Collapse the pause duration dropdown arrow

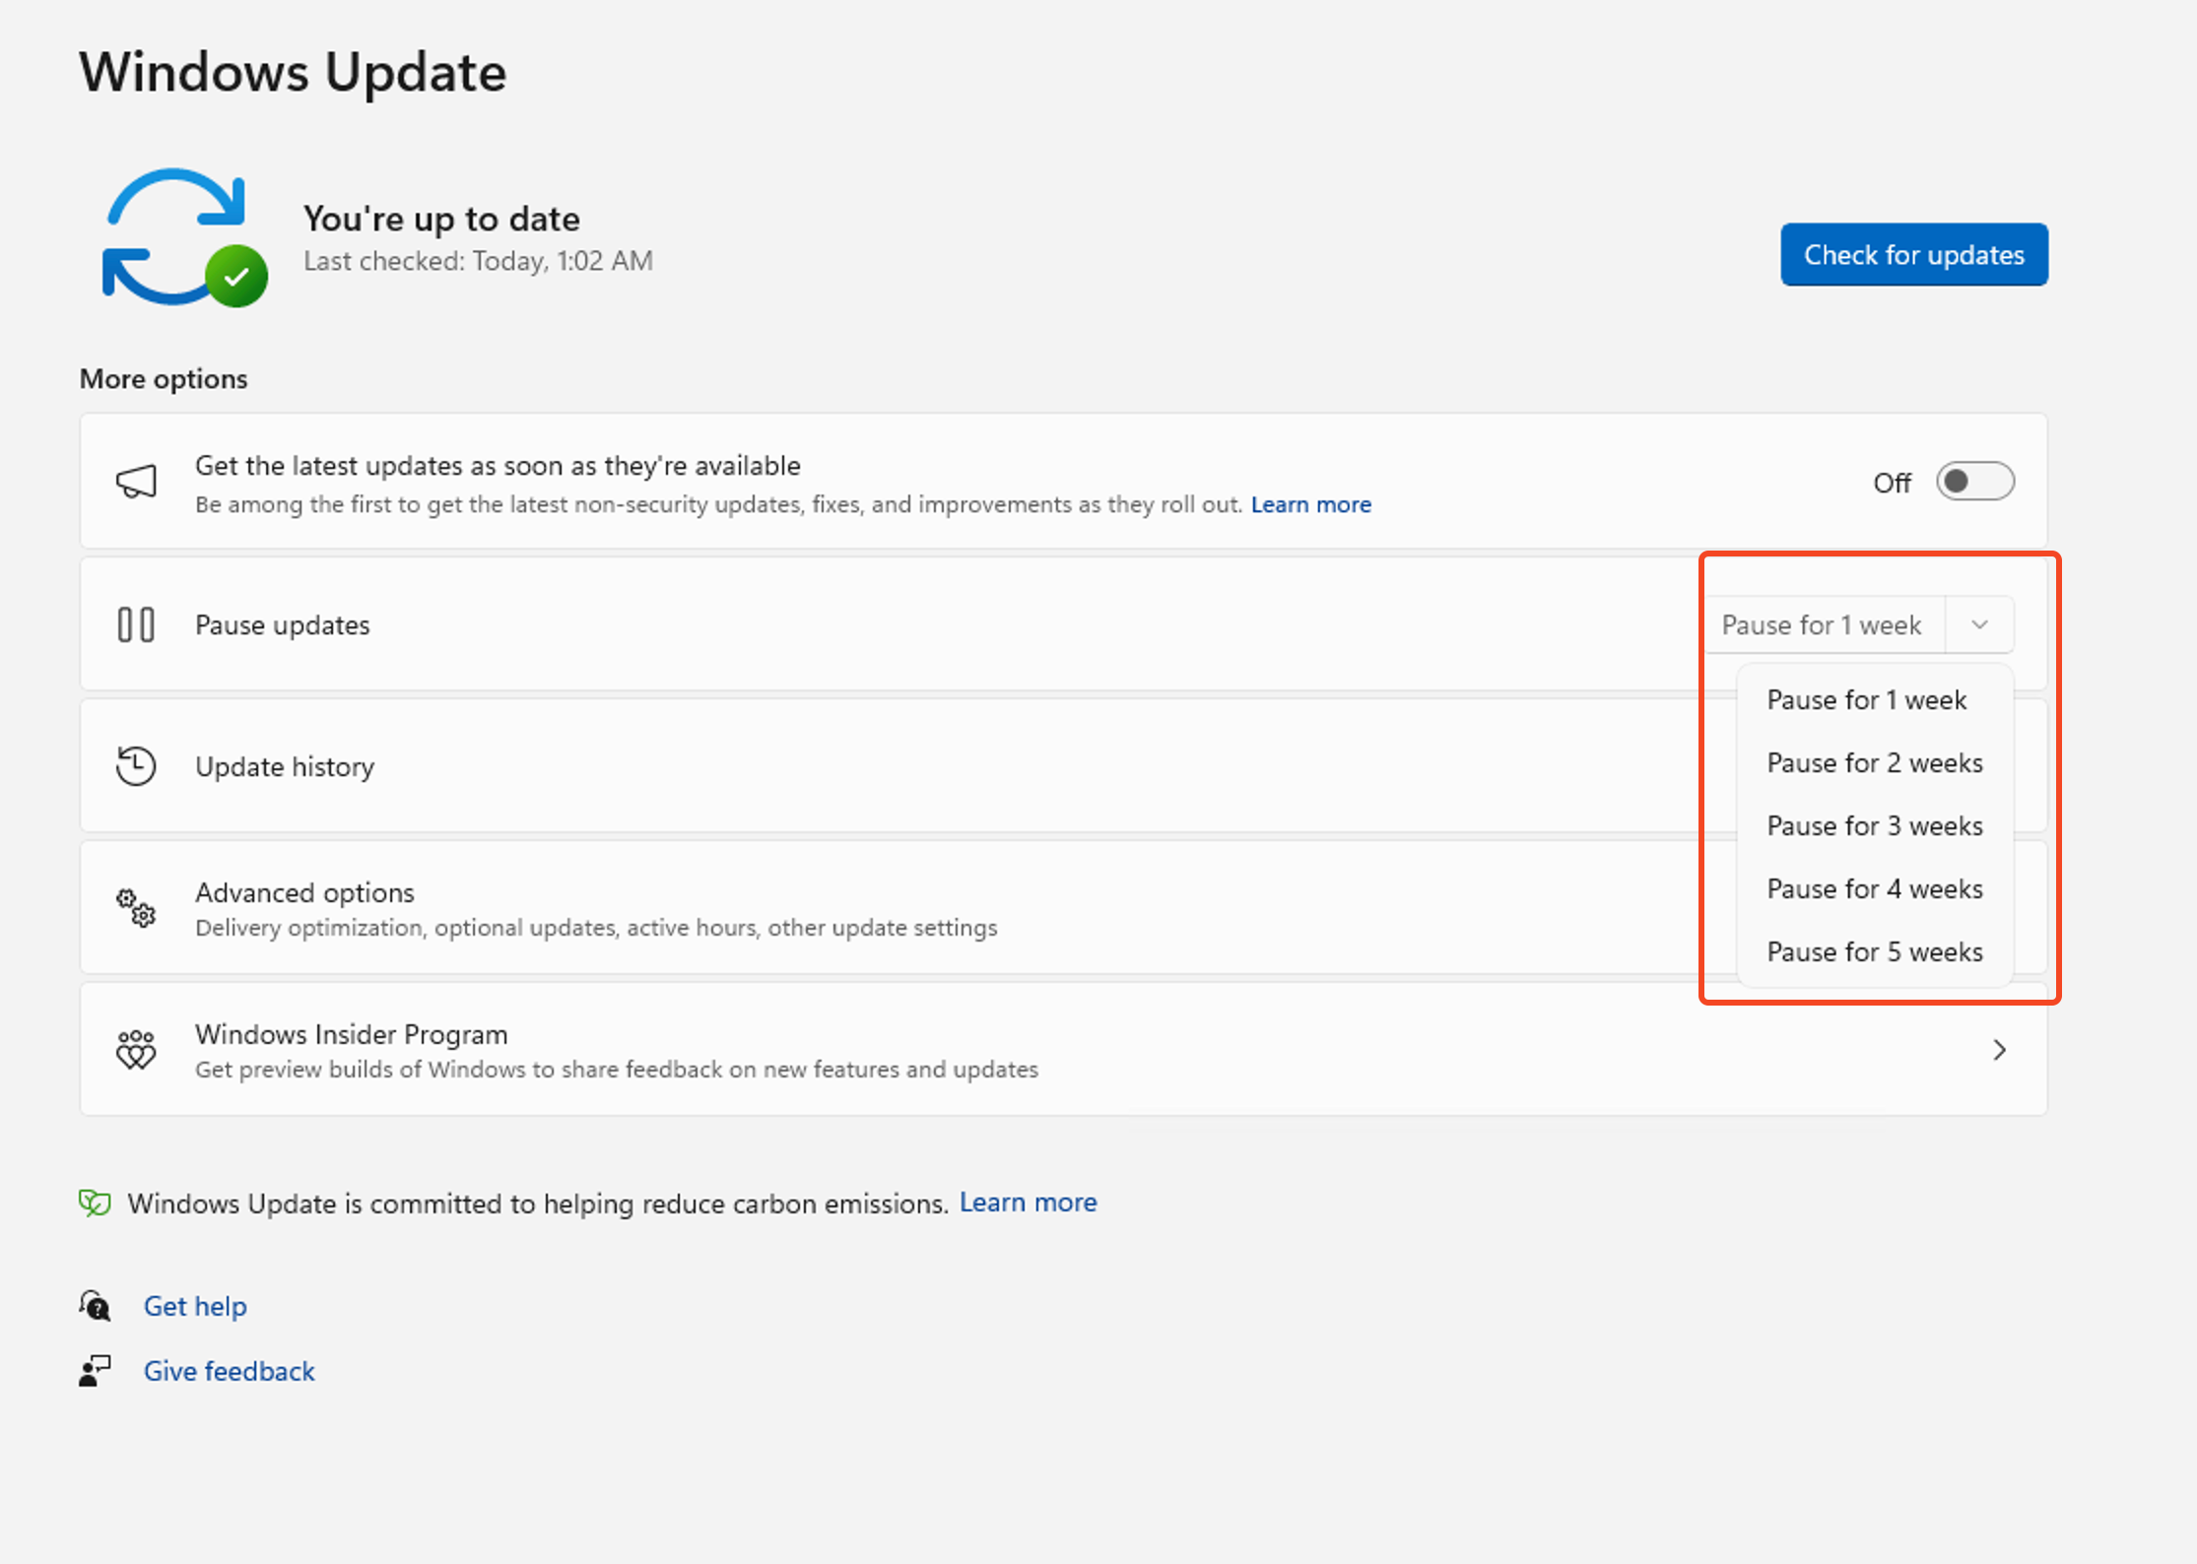pyautogui.click(x=1979, y=624)
